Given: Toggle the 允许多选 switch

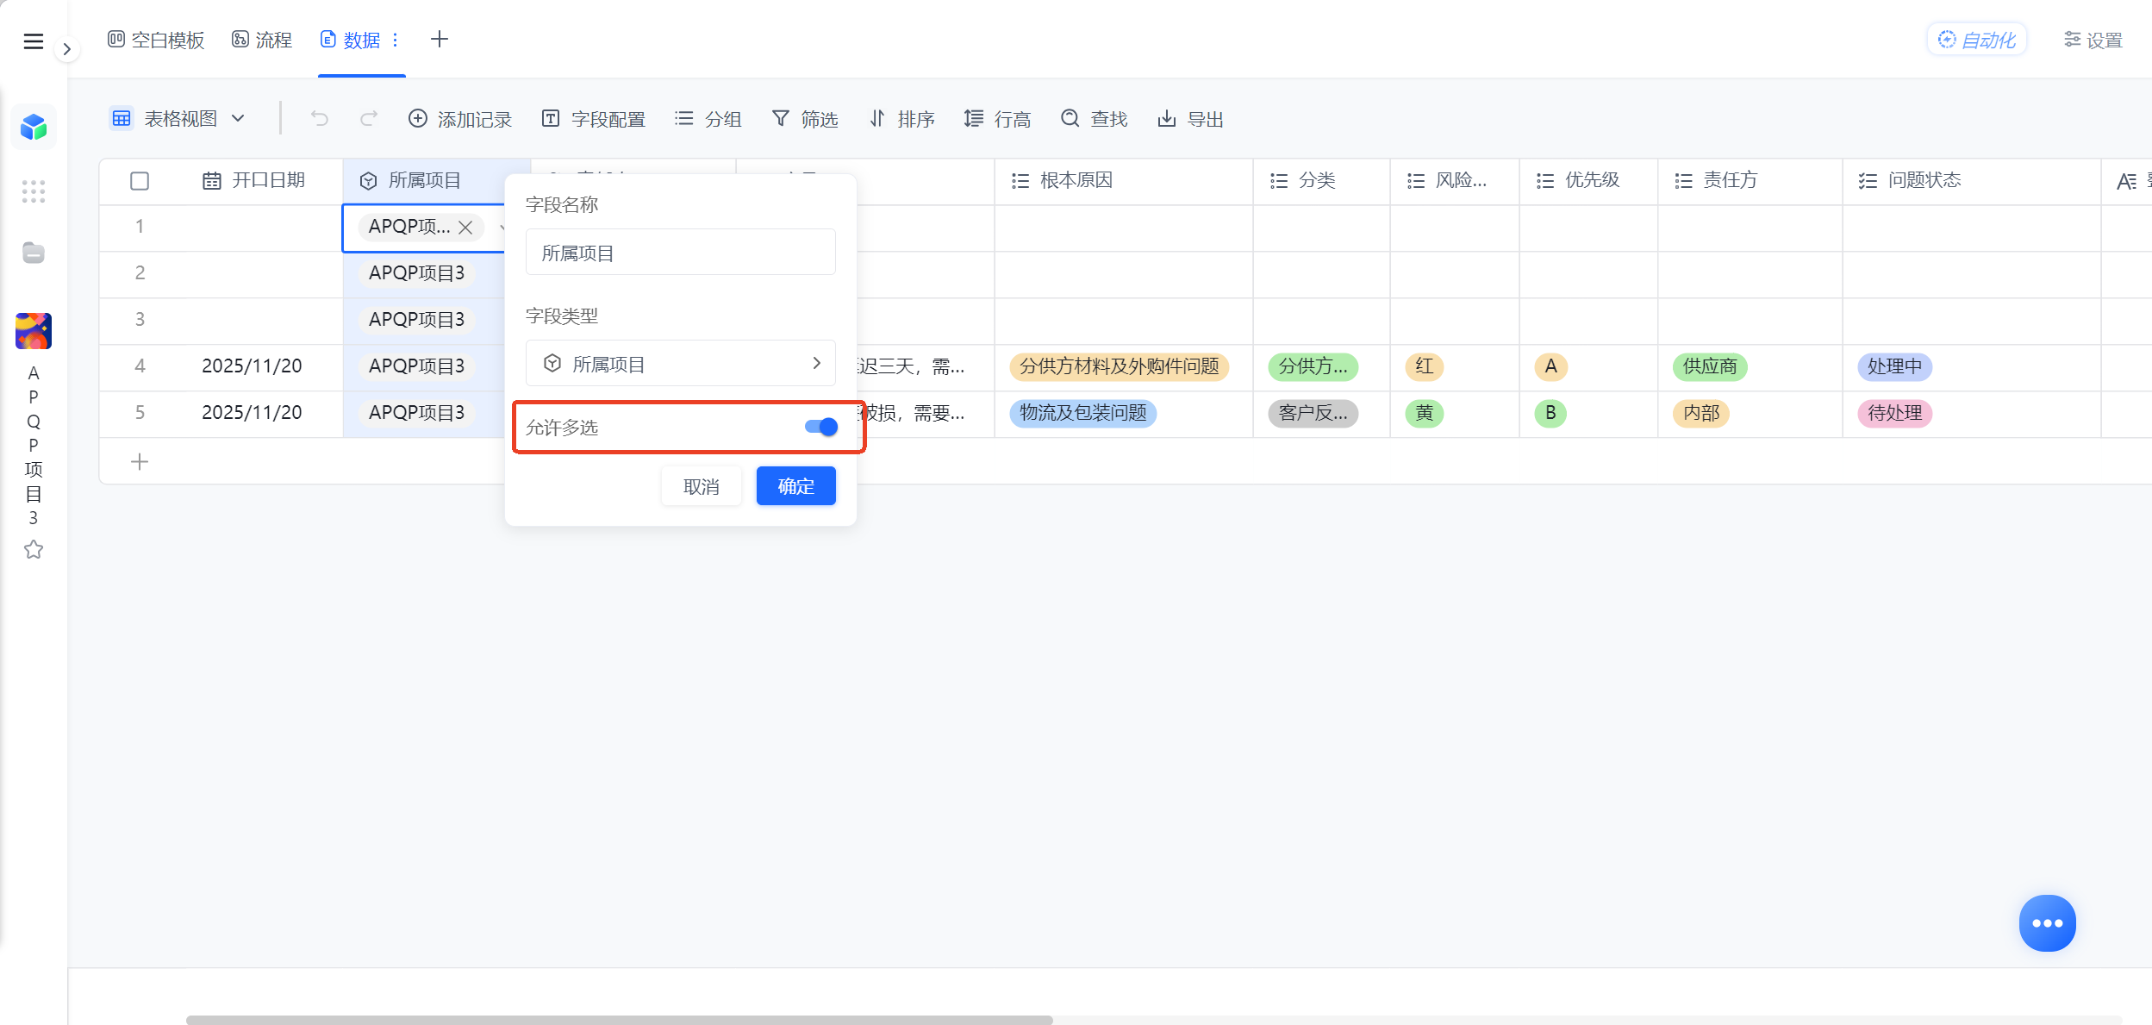Looking at the screenshot, I should point(821,427).
